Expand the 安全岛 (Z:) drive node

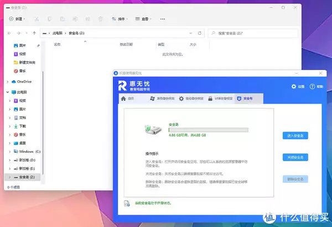coord(10,177)
